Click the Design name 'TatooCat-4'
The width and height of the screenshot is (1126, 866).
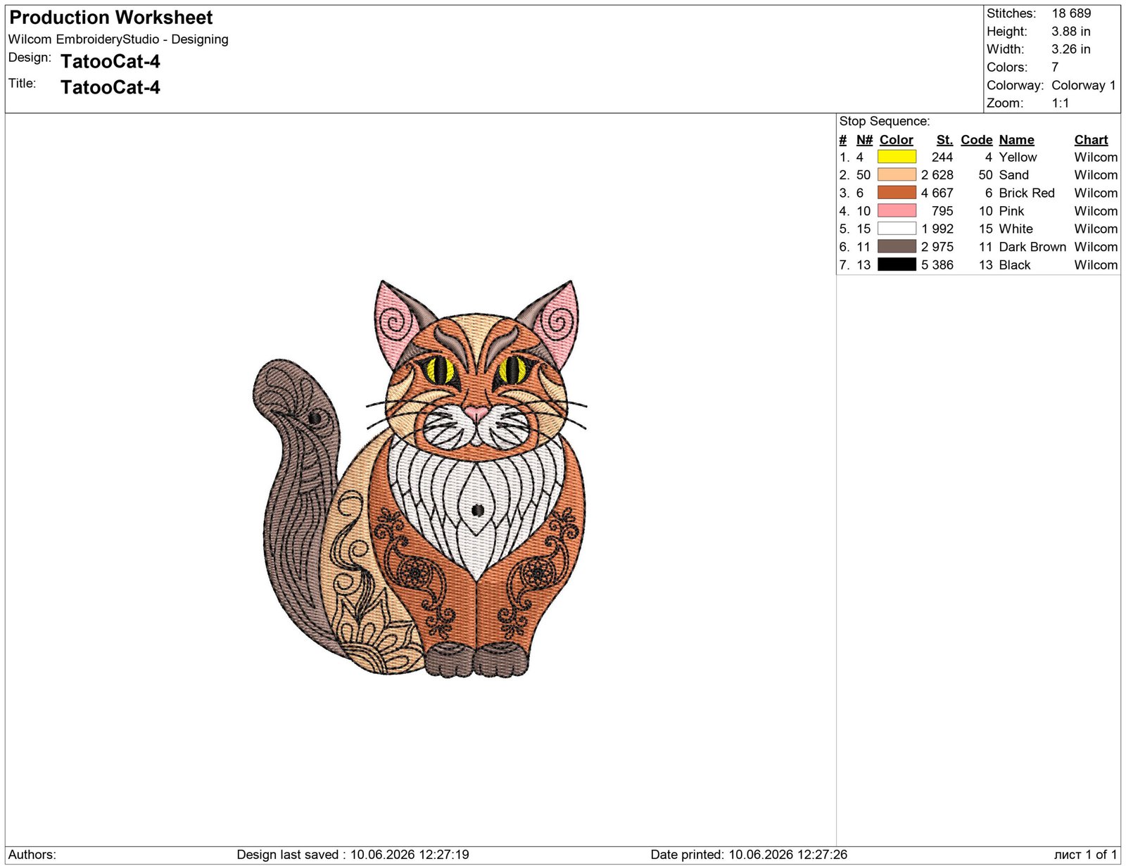110,62
